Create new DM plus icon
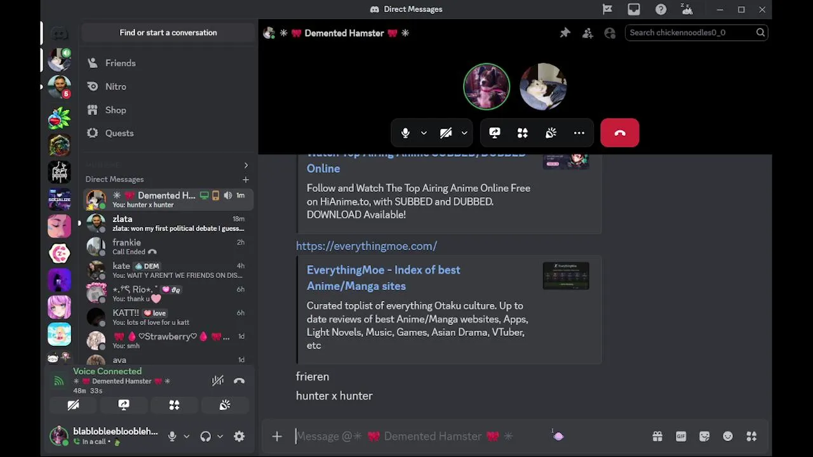The image size is (813, 457). [246, 180]
